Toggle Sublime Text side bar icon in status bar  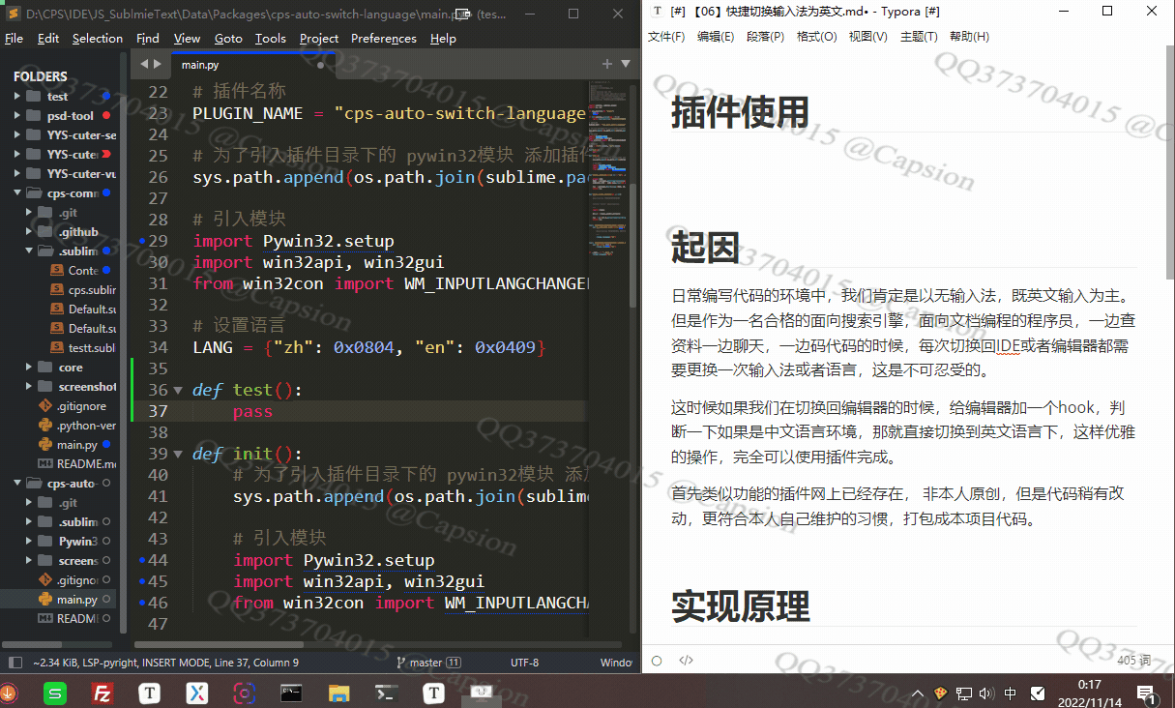click(x=15, y=663)
